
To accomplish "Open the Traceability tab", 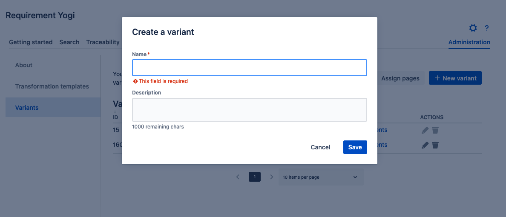I will point(103,42).
